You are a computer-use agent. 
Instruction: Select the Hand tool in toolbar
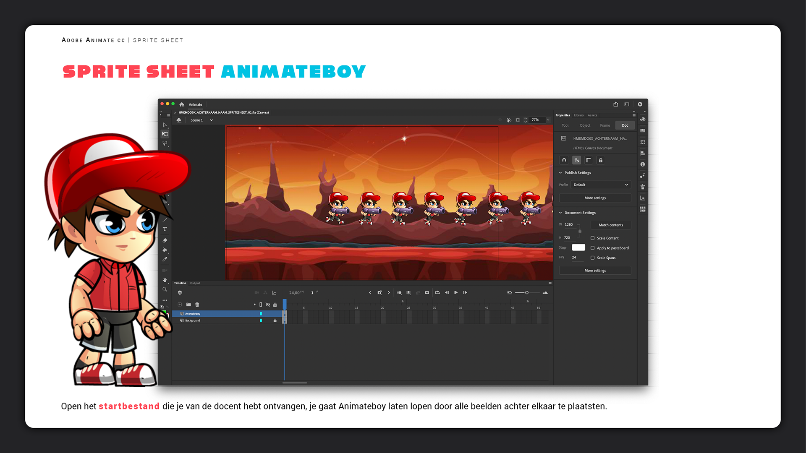(165, 280)
